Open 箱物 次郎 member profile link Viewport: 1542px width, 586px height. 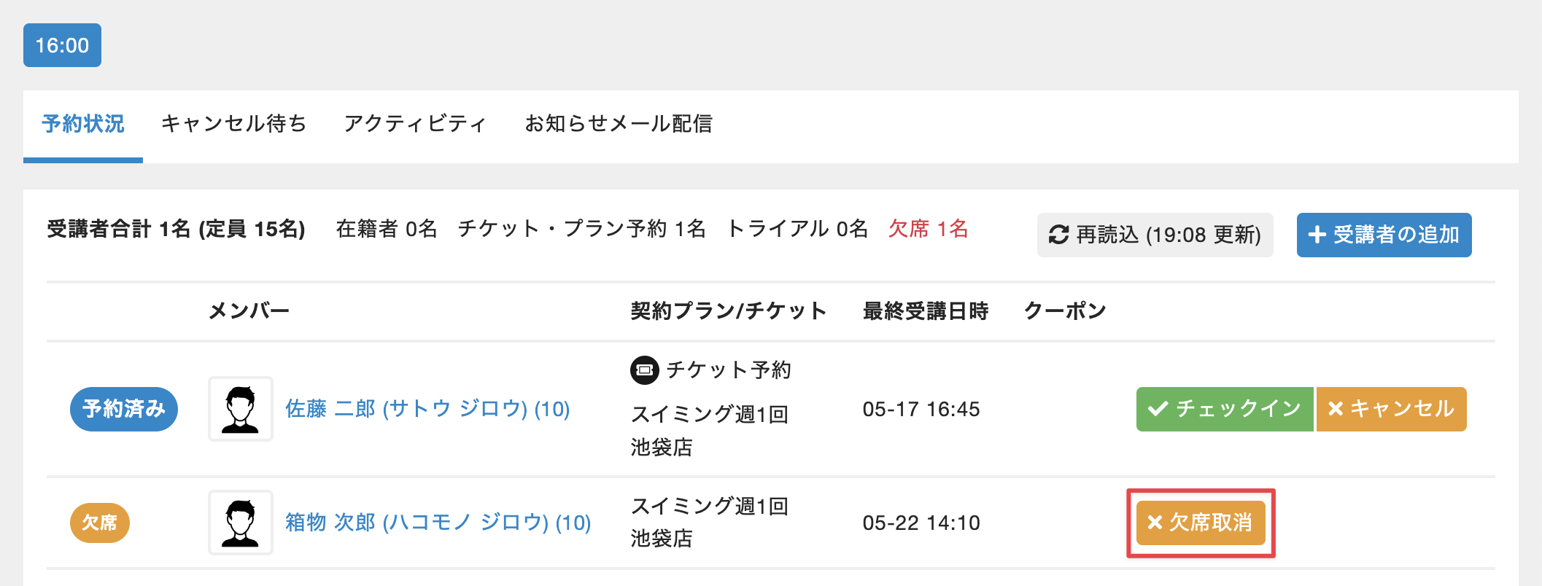(438, 523)
